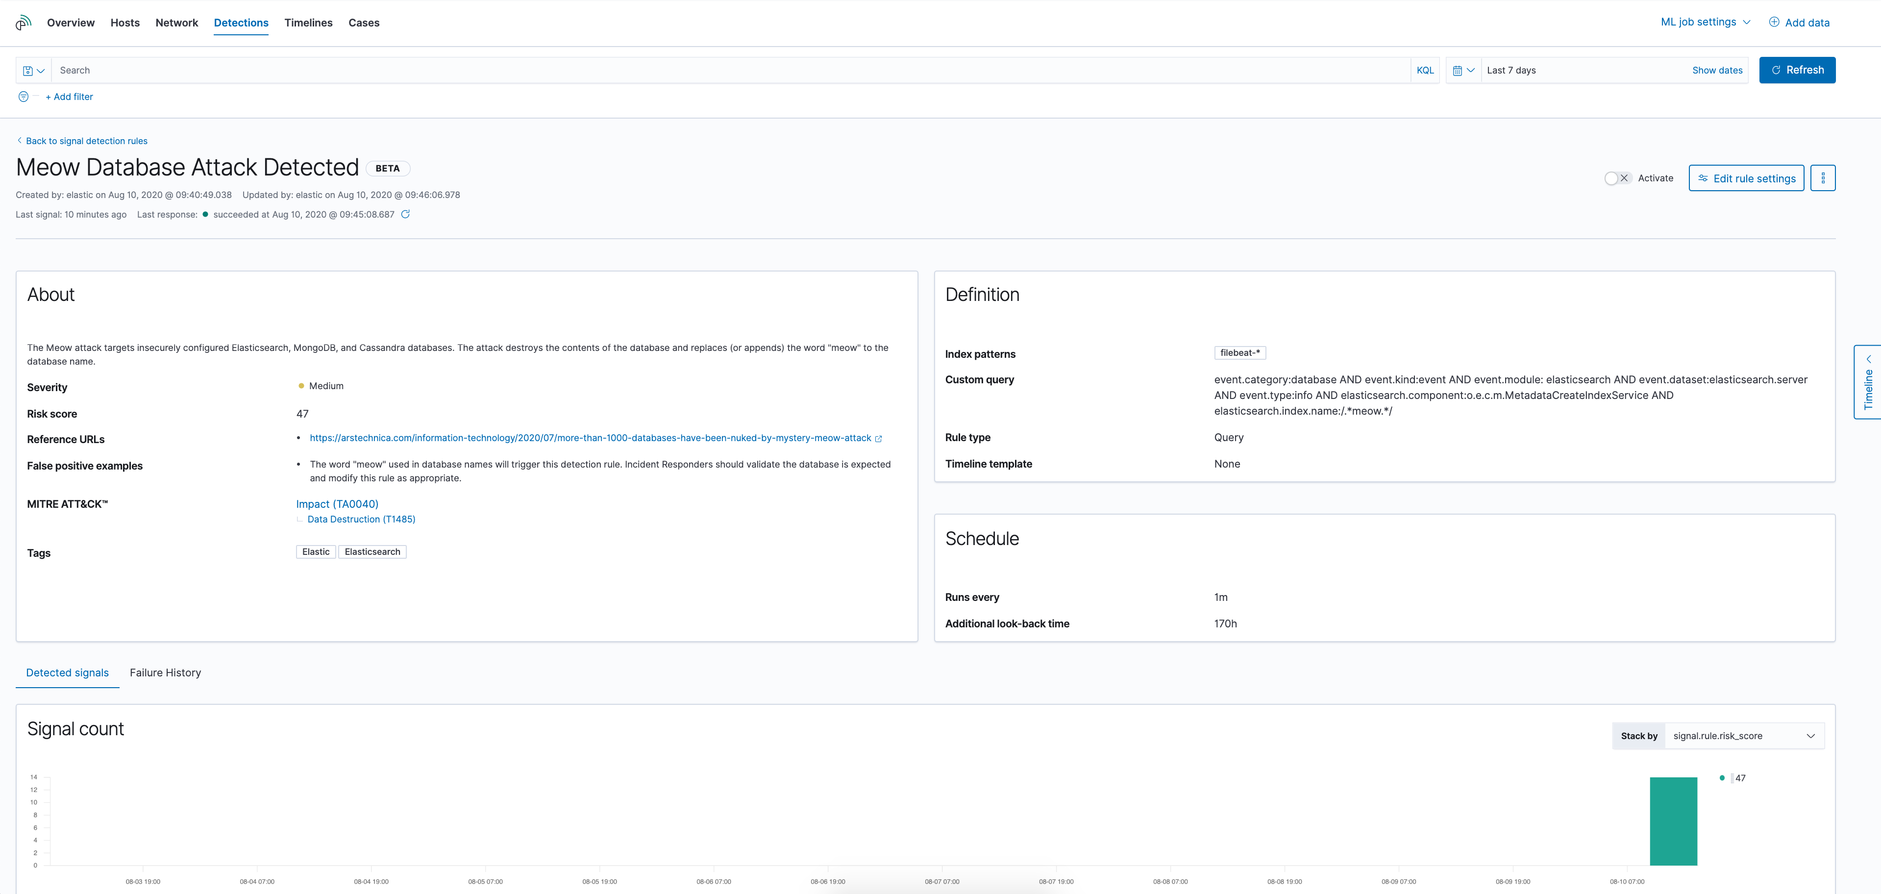This screenshot has width=1881, height=894.
Task: Go to the Cases tab
Action: pyautogui.click(x=364, y=23)
